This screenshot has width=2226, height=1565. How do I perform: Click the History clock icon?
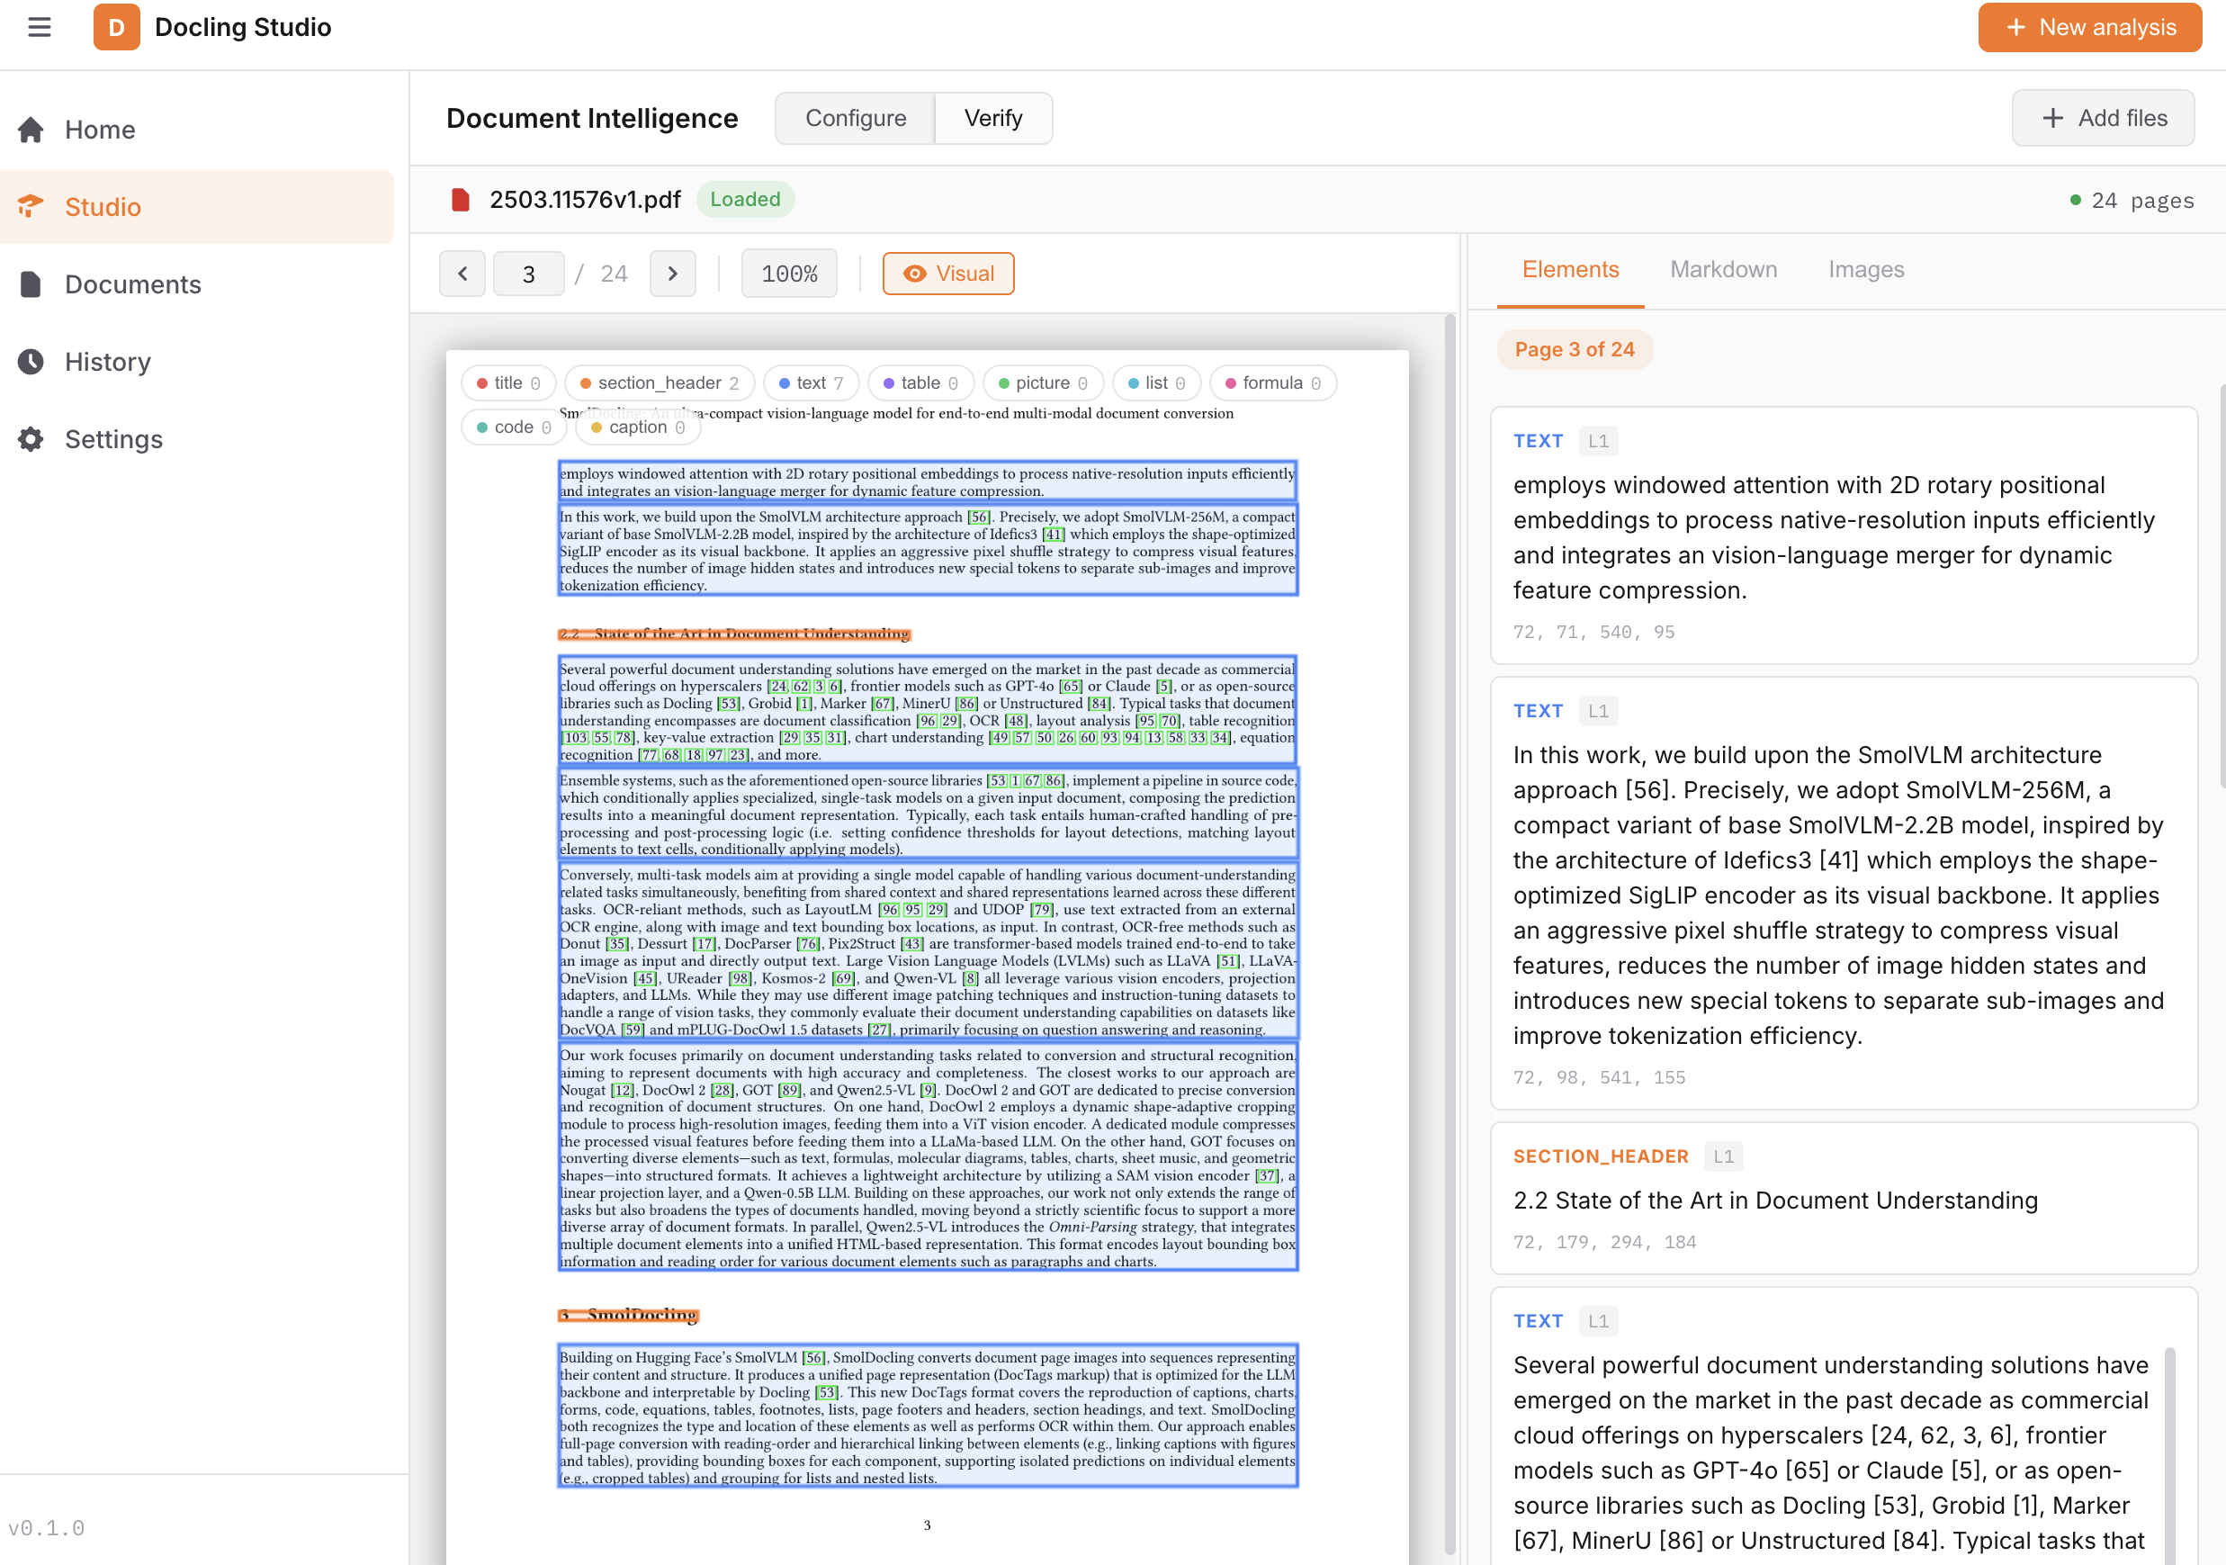(31, 362)
